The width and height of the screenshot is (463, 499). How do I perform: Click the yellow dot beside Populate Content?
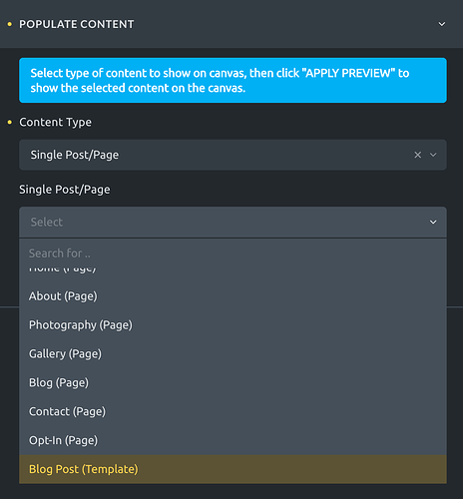[x=10, y=24]
